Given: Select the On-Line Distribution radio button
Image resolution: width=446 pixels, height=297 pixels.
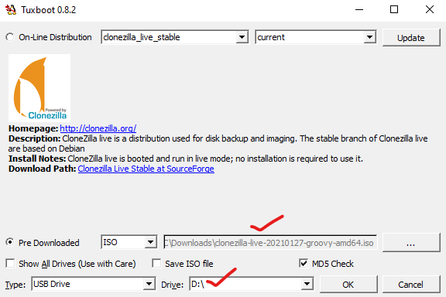Looking at the screenshot, I should coord(10,37).
